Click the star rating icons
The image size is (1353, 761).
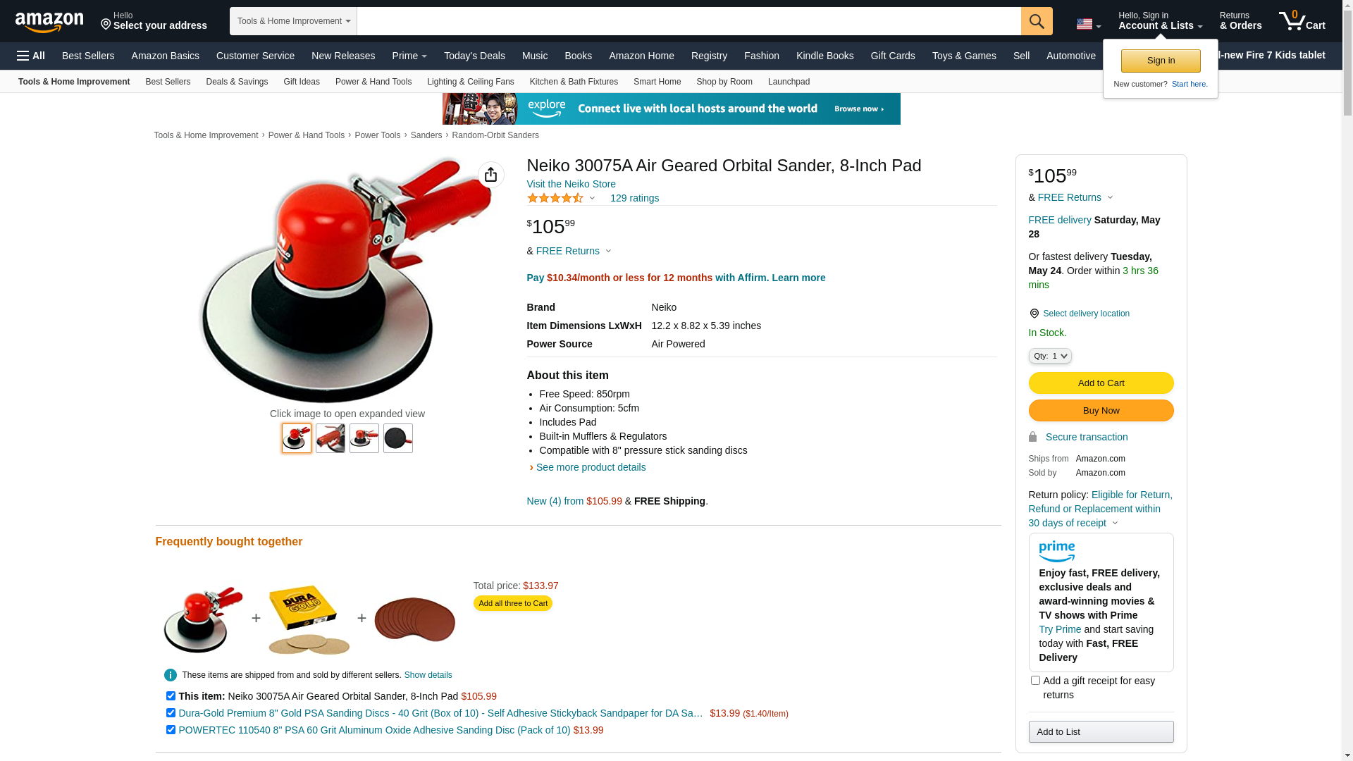tap(555, 198)
